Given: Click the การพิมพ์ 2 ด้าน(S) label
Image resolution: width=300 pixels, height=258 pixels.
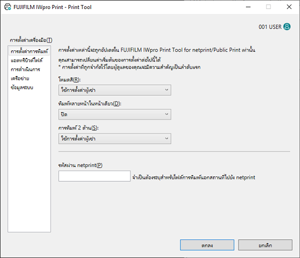Looking at the screenshot, I should pos(78,128).
